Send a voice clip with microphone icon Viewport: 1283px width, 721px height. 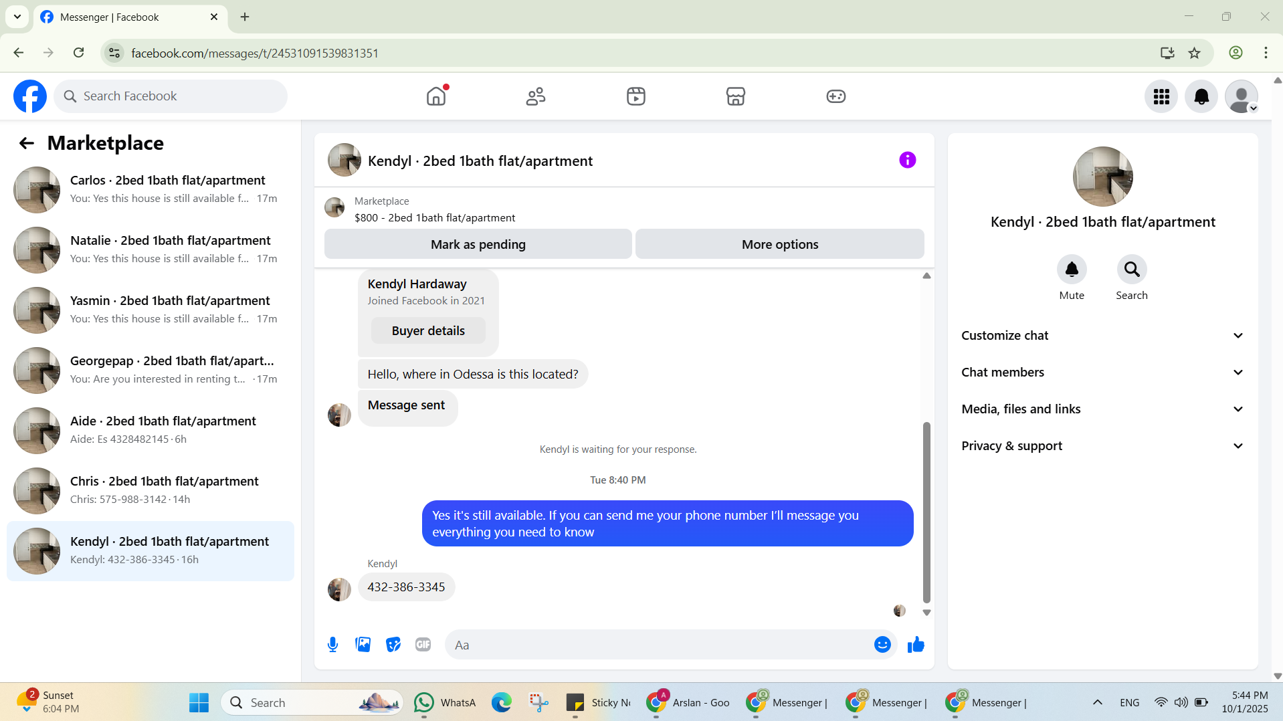[x=332, y=645]
